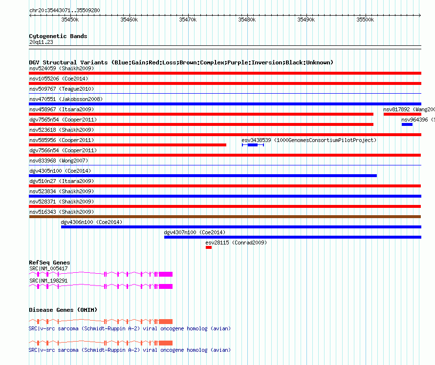Click the nsv833968 (Wong2007) label

(x=59, y=161)
